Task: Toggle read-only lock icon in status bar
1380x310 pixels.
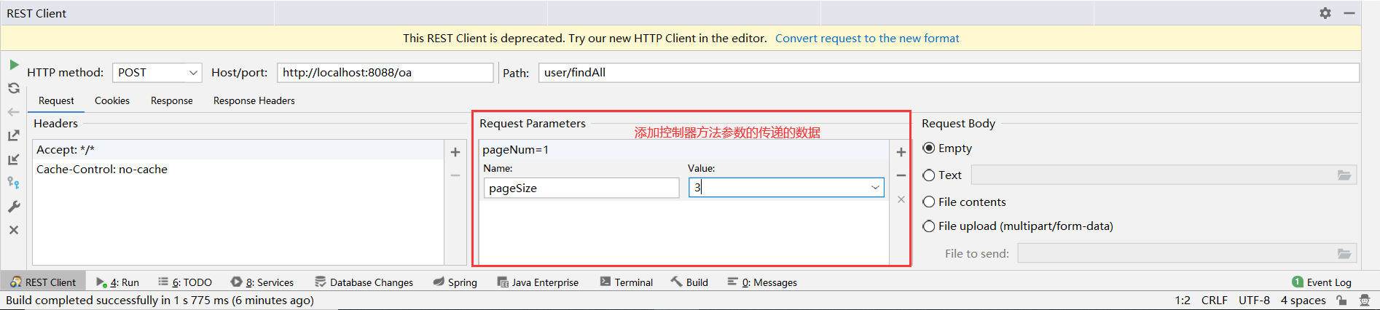Action: (x=1341, y=301)
